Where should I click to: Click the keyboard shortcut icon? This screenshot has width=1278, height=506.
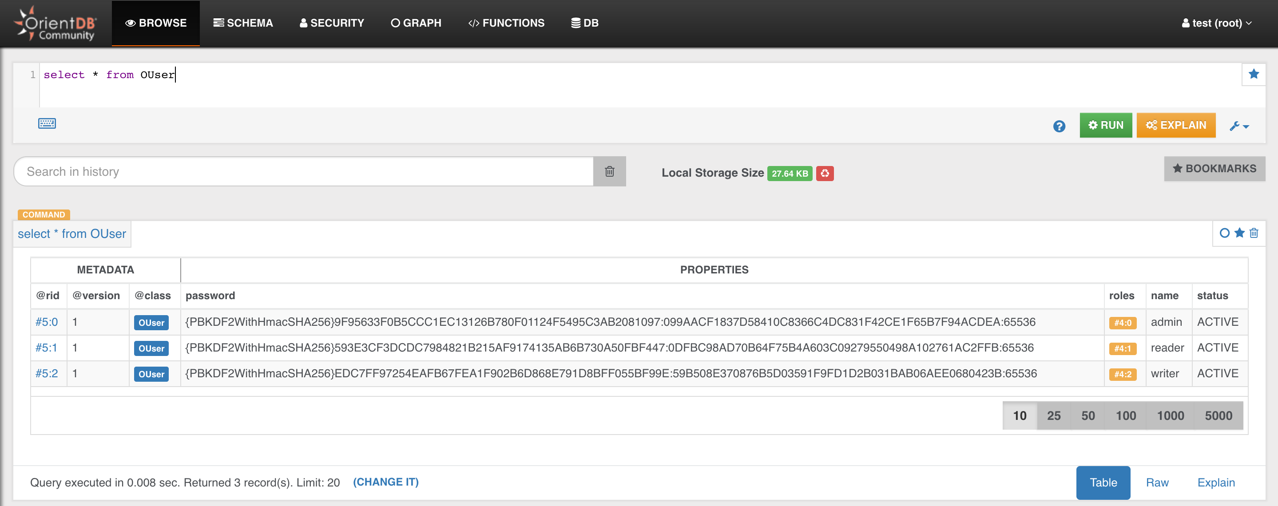[46, 123]
